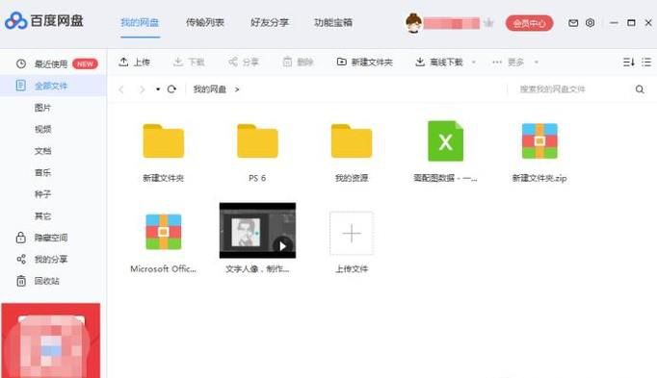The height and width of the screenshot is (378, 657).
Task: Open the mail messages icon
Action: [x=573, y=23]
